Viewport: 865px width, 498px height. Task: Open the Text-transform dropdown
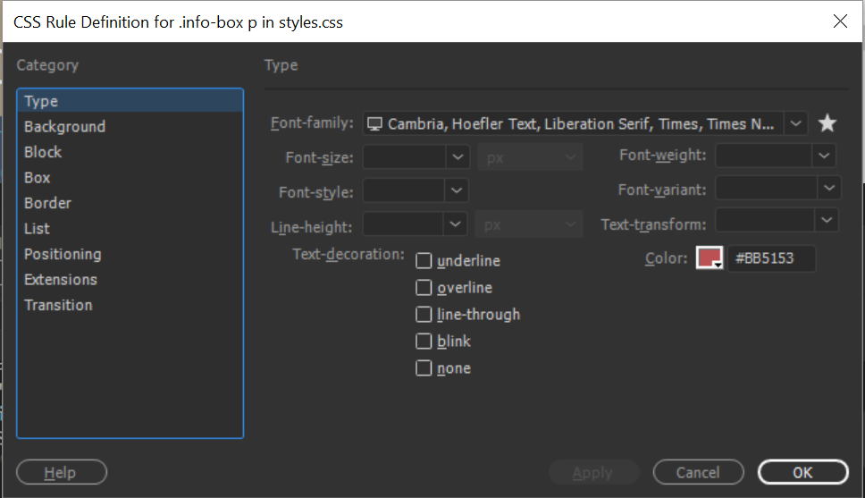point(827,219)
